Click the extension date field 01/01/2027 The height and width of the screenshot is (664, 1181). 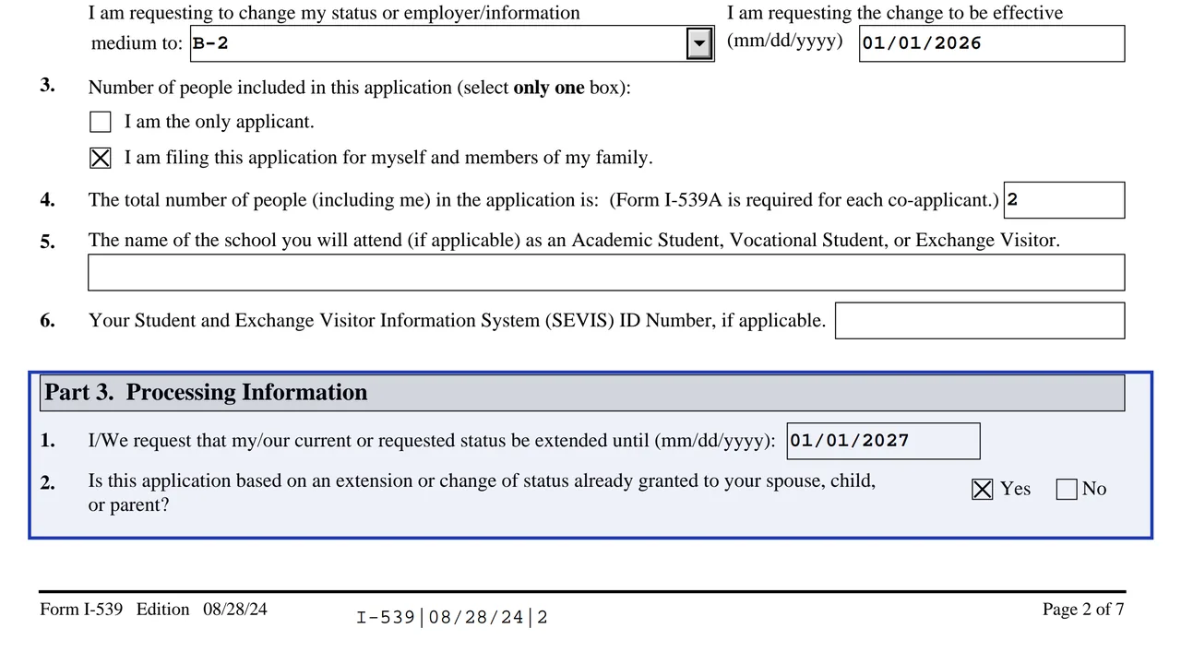[x=883, y=441]
